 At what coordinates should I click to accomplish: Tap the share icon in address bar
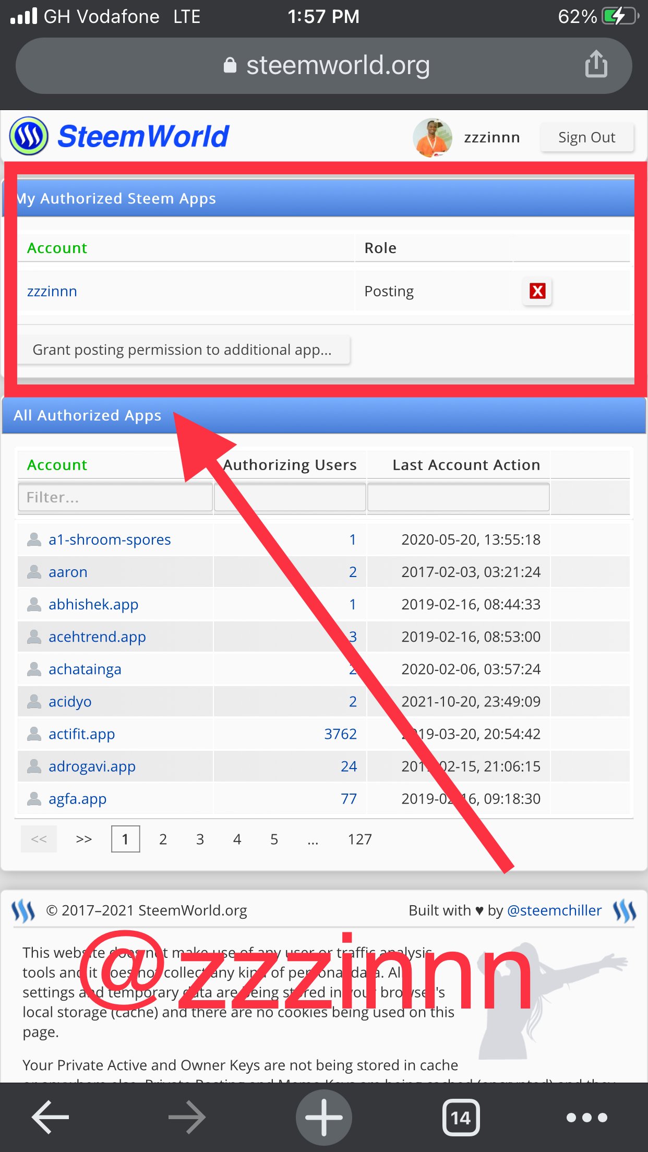point(596,65)
